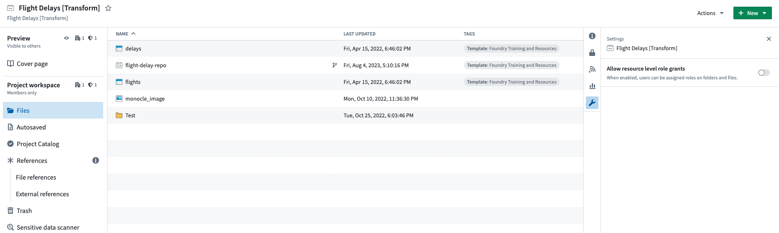
Task: Click the shield icon in Project workspace section
Action: [90, 85]
